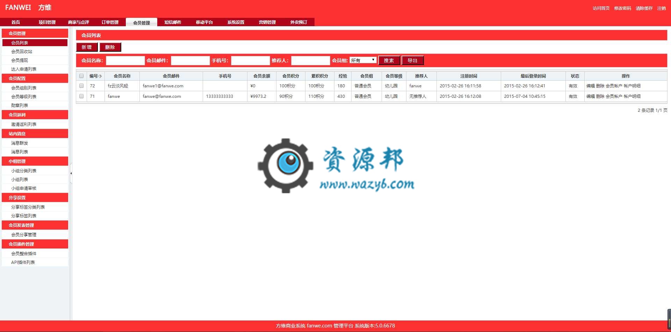Click 编辑 for member fz云淡风轻
The height and width of the screenshot is (332, 671).
click(591, 86)
